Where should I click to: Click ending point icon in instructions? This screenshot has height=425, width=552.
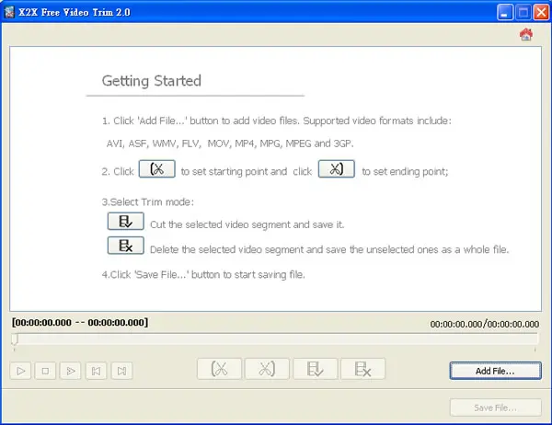337,169
